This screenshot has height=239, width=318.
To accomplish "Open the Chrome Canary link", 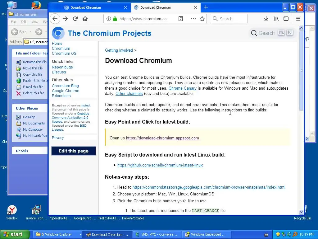I will (183, 88).
